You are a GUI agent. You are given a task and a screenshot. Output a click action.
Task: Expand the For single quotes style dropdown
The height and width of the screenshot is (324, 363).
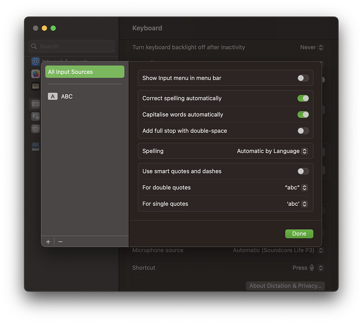(x=297, y=204)
